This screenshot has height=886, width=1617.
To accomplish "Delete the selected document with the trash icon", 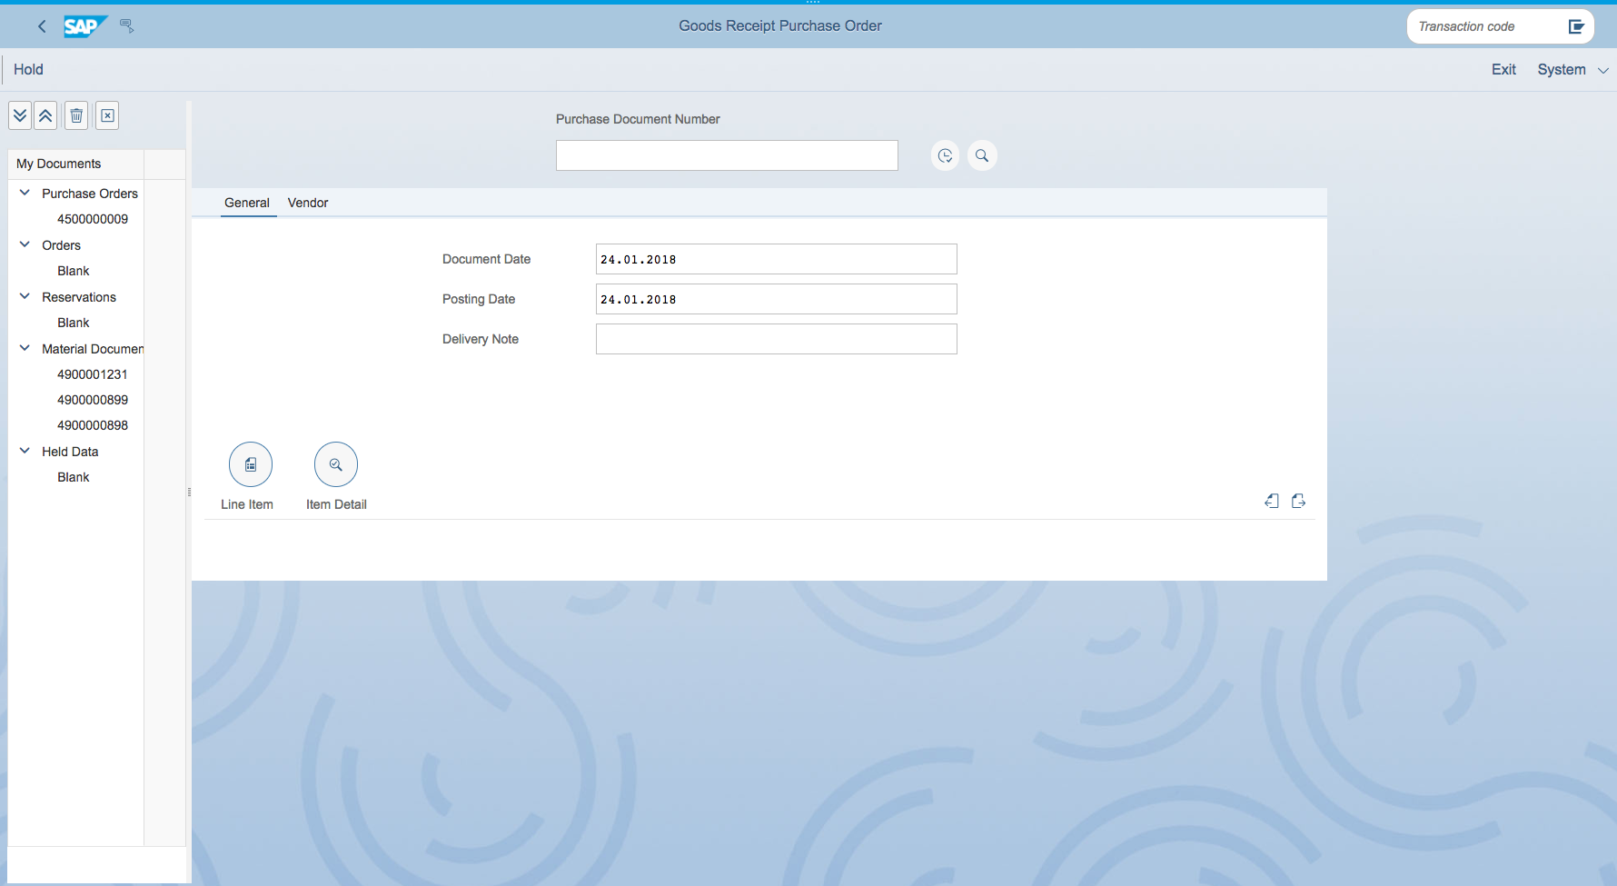I will 76,115.
